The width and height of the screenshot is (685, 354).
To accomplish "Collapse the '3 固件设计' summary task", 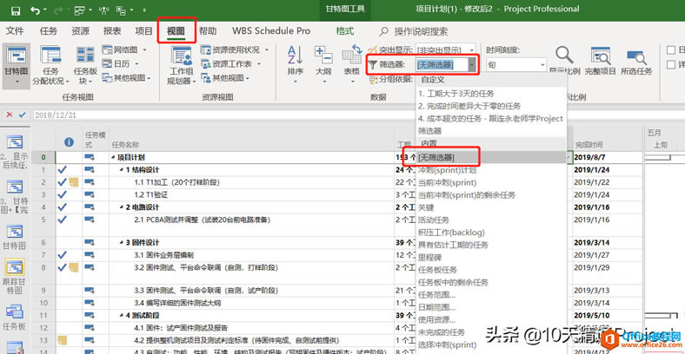I will (x=122, y=242).
